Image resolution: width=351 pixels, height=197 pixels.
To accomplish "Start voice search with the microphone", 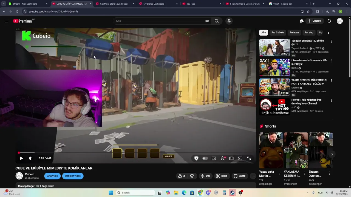I will pos(229,21).
